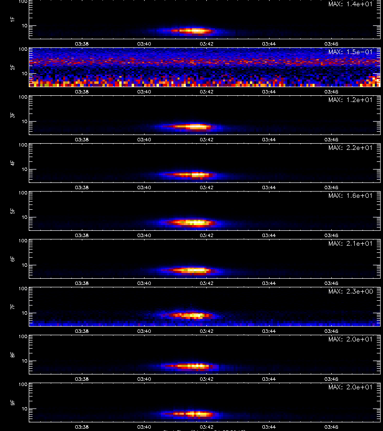
Task: Click the '10' y-axis label of 2F panel
Action: (24, 74)
